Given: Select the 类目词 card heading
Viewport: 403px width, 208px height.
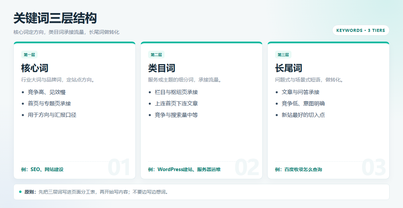Looking at the screenshot, I should tap(162, 68).
